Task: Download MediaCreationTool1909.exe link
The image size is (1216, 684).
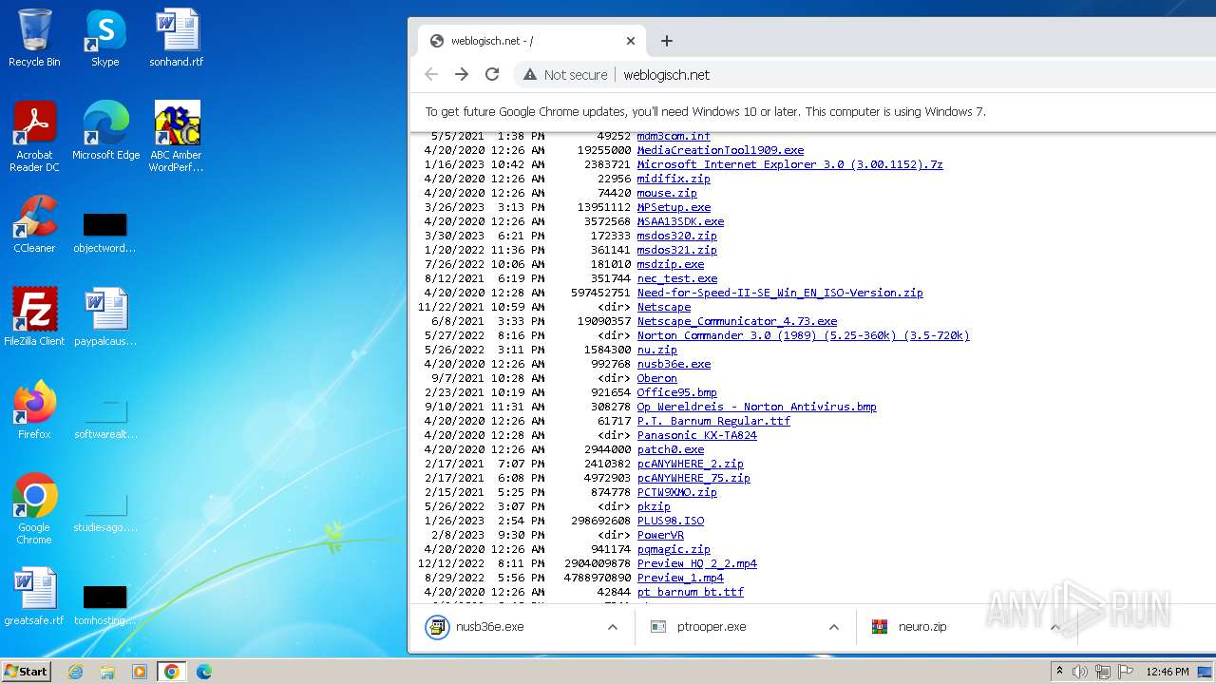Action: pyautogui.click(x=720, y=150)
